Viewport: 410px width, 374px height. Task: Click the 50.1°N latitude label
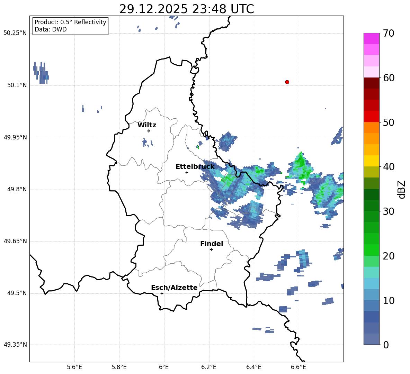(17, 85)
